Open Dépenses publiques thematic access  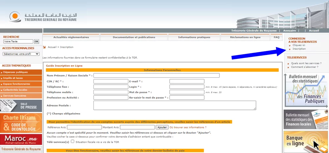[x=21, y=72]
